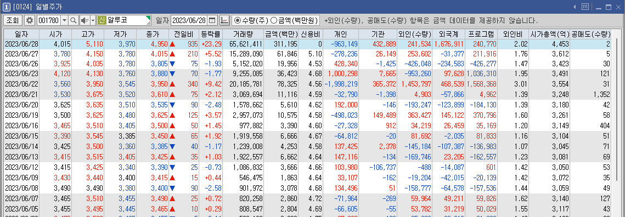Click the screen number 1 icon in title bar

(7, 7)
